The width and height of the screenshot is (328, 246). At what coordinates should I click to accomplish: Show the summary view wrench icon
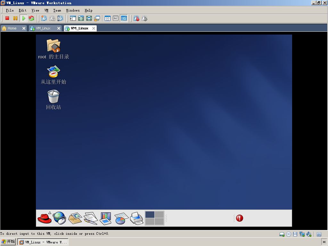coord(108,18)
